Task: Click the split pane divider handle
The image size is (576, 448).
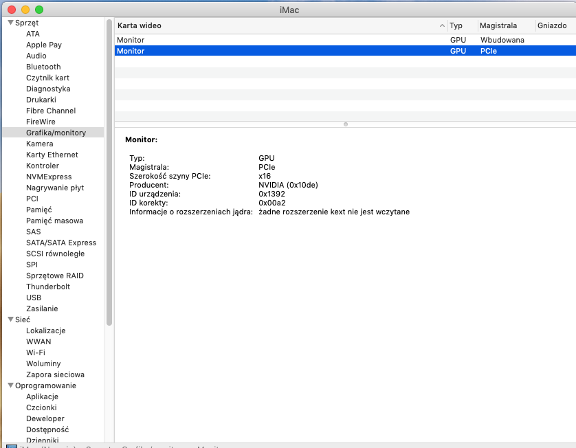Action: click(345, 124)
